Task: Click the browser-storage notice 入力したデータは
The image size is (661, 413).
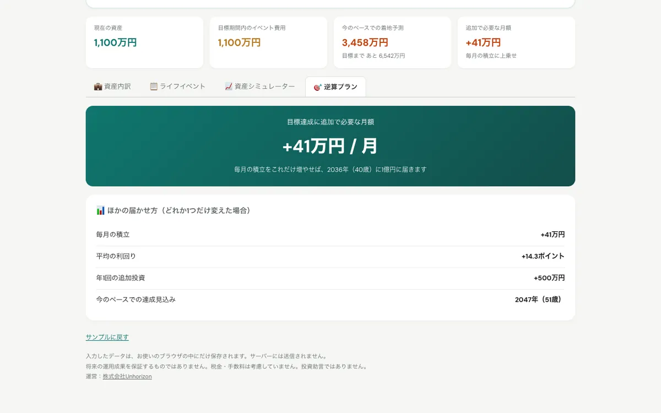Action: tap(207, 356)
